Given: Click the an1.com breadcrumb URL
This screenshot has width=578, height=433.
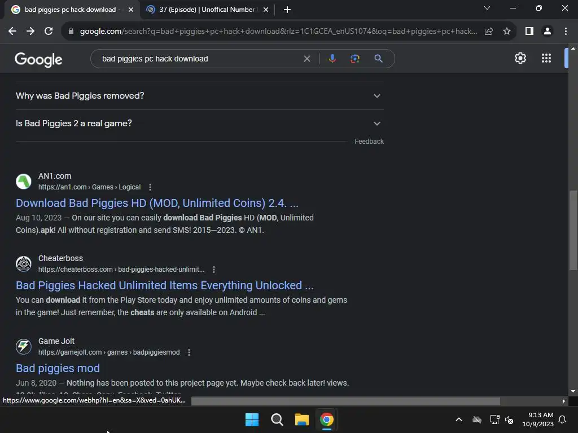Looking at the screenshot, I should tap(89, 187).
